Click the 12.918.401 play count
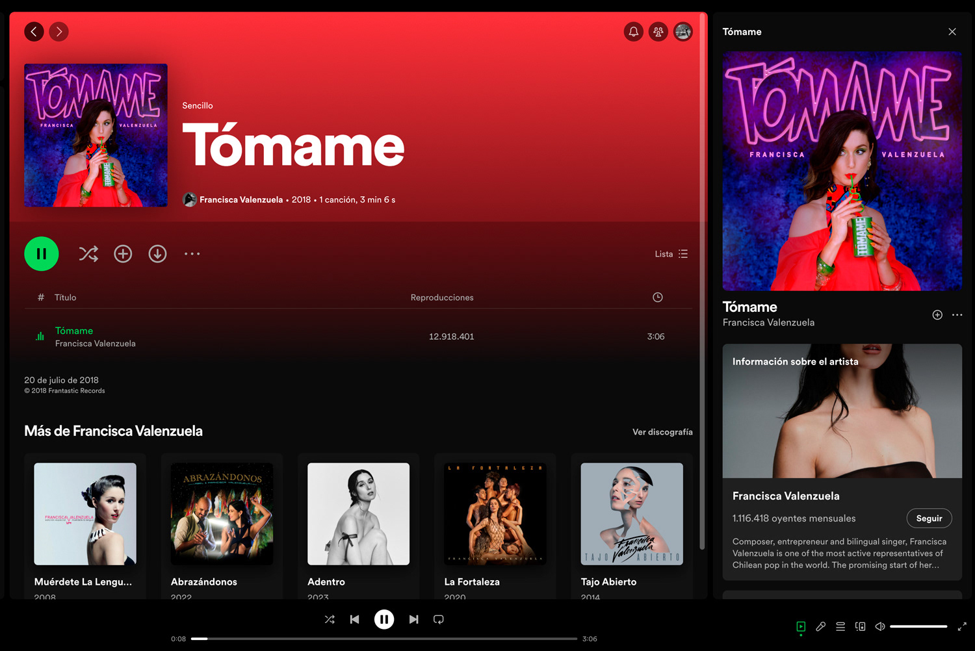Viewport: 975px width, 651px height. [451, 337]
